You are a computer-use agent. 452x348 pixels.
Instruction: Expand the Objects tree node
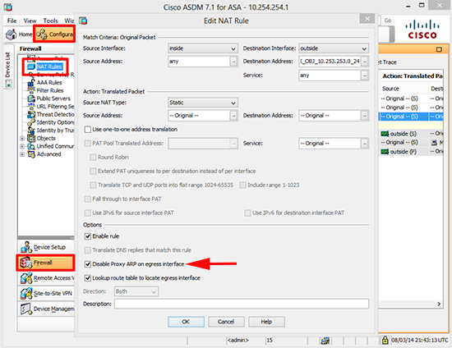(22, 139)
